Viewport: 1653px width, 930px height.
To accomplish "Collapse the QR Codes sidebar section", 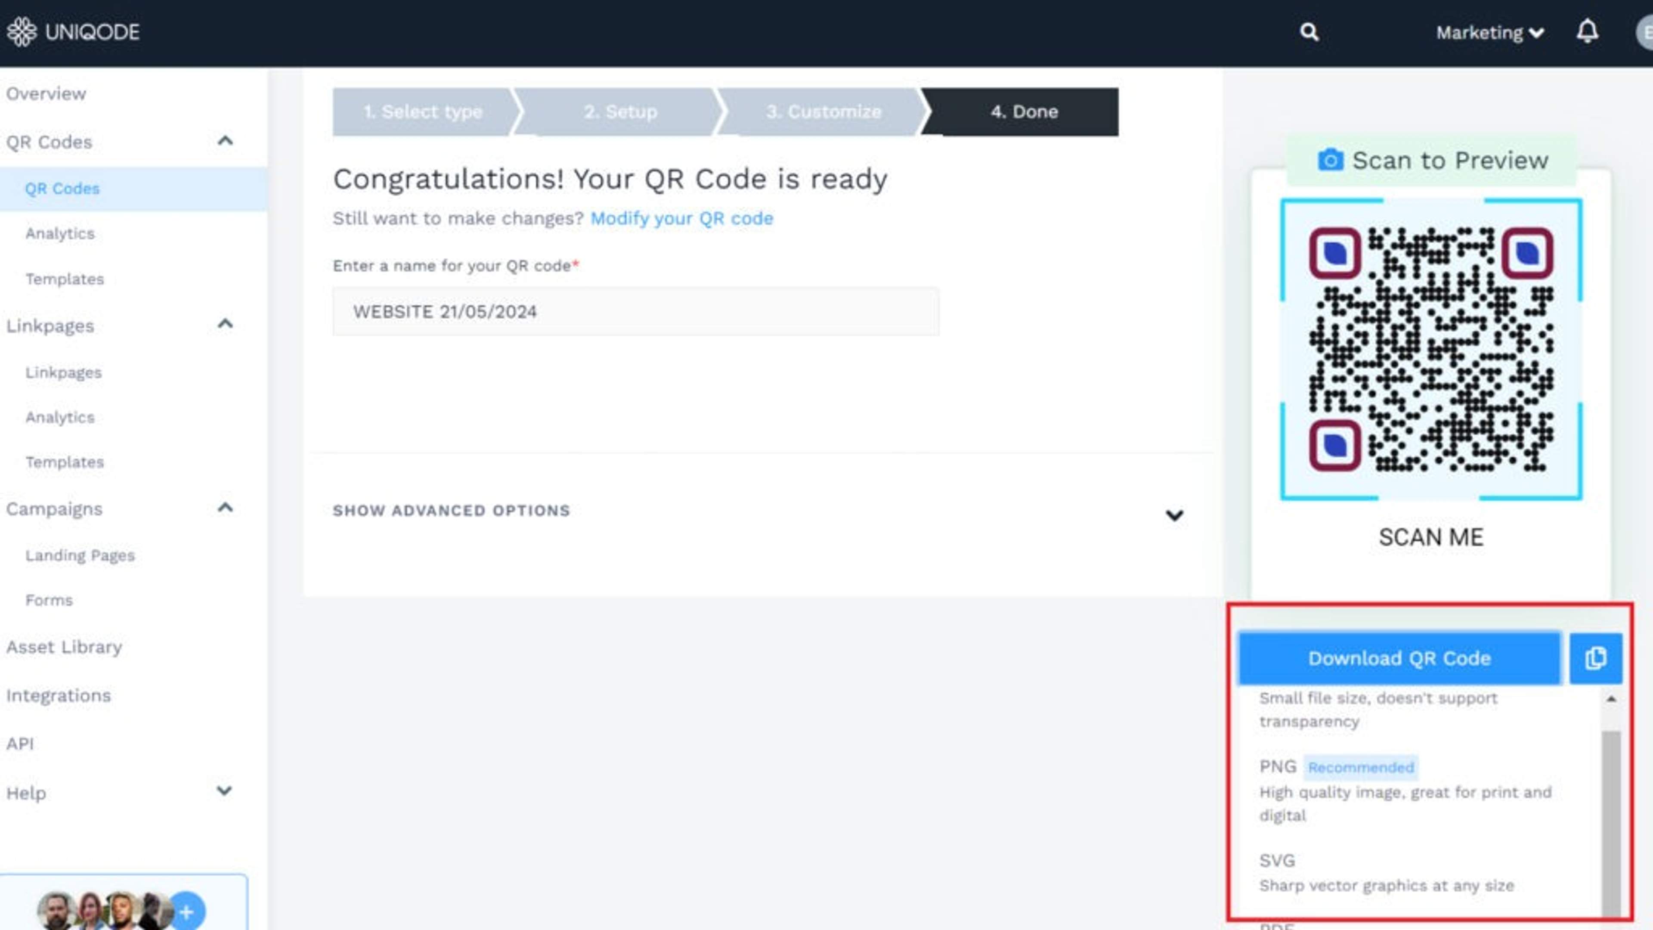I will point(225,141).
